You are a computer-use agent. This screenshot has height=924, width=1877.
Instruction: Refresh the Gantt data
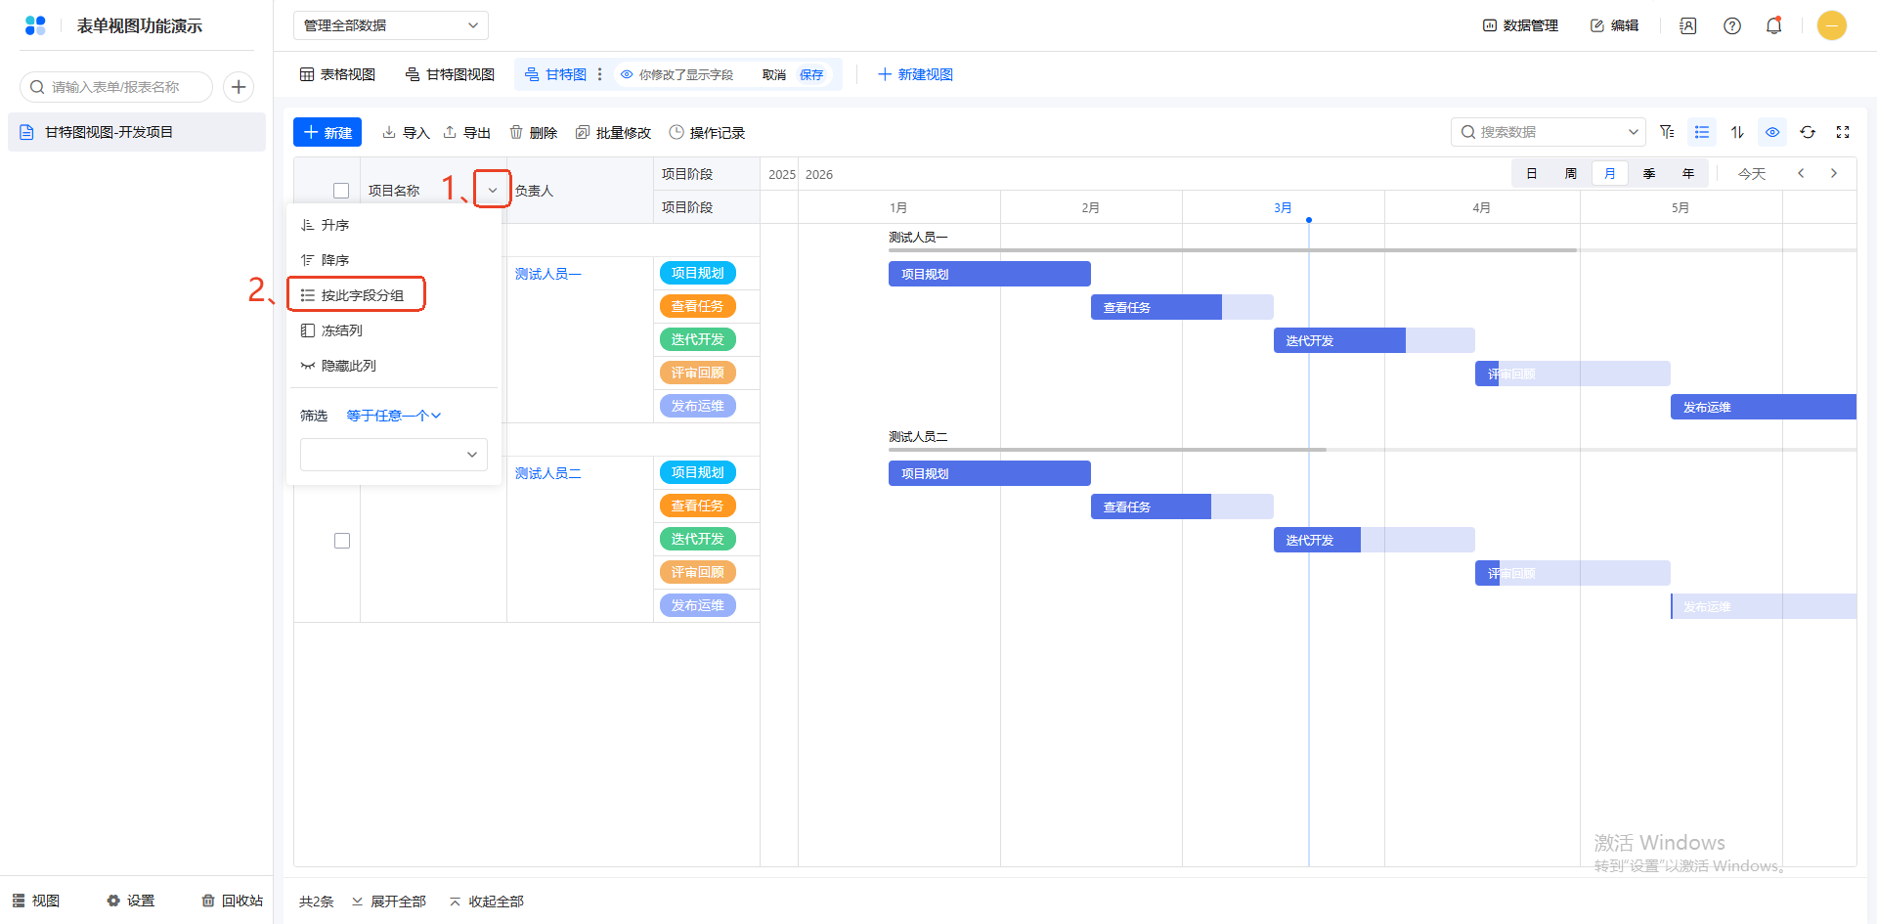[1808, 132]
